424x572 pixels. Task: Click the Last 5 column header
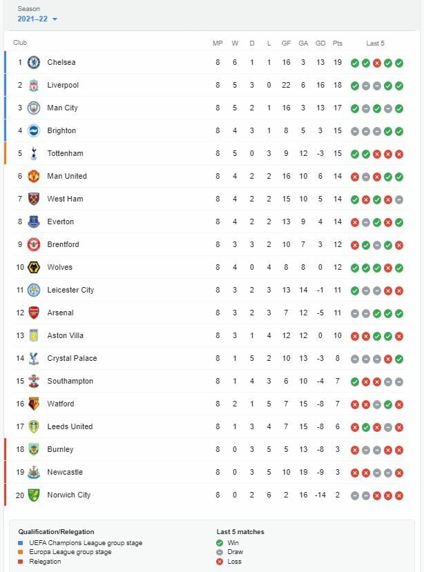tap(375, 43)
